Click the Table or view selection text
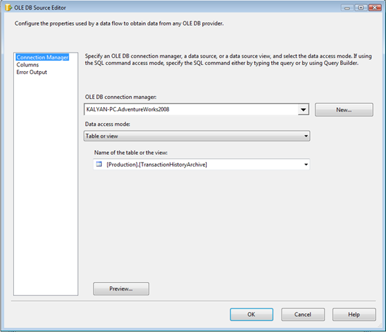386x332 pixels. pyautogui.click(x=102, y=136)
